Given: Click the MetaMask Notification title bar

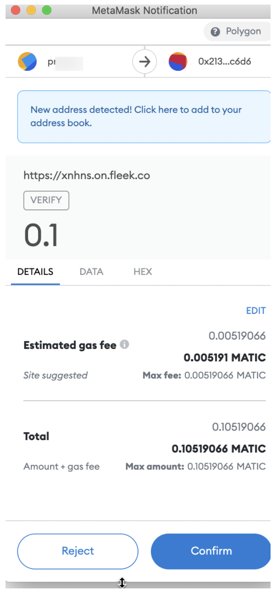Looking at the screenshot, I should click(x=144, y=10).
